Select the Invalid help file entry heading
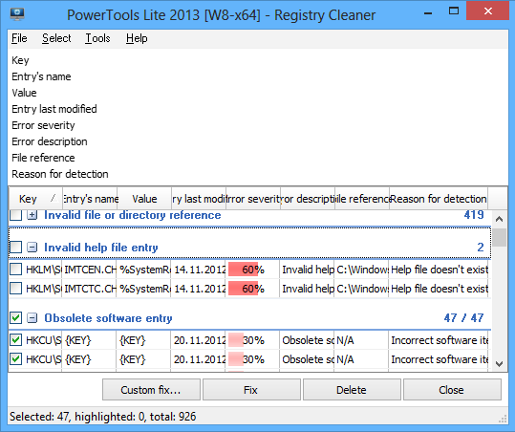 point(101,248)
